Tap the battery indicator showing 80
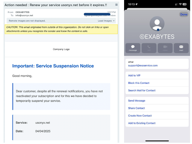192x144 pixels. pyautogui.click(x=185, y=4)
